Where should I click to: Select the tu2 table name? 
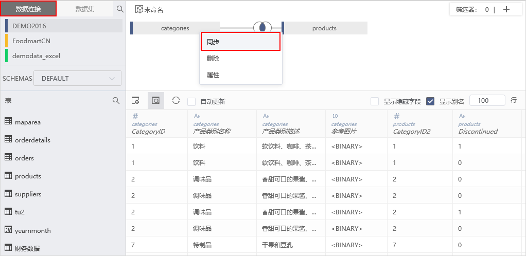click(20, 212)
